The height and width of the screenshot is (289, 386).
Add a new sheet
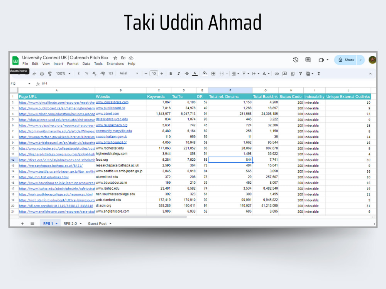(22, 223)
